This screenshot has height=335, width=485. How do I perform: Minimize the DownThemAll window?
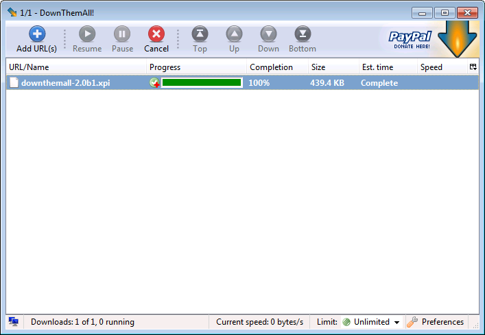[422, 13]
